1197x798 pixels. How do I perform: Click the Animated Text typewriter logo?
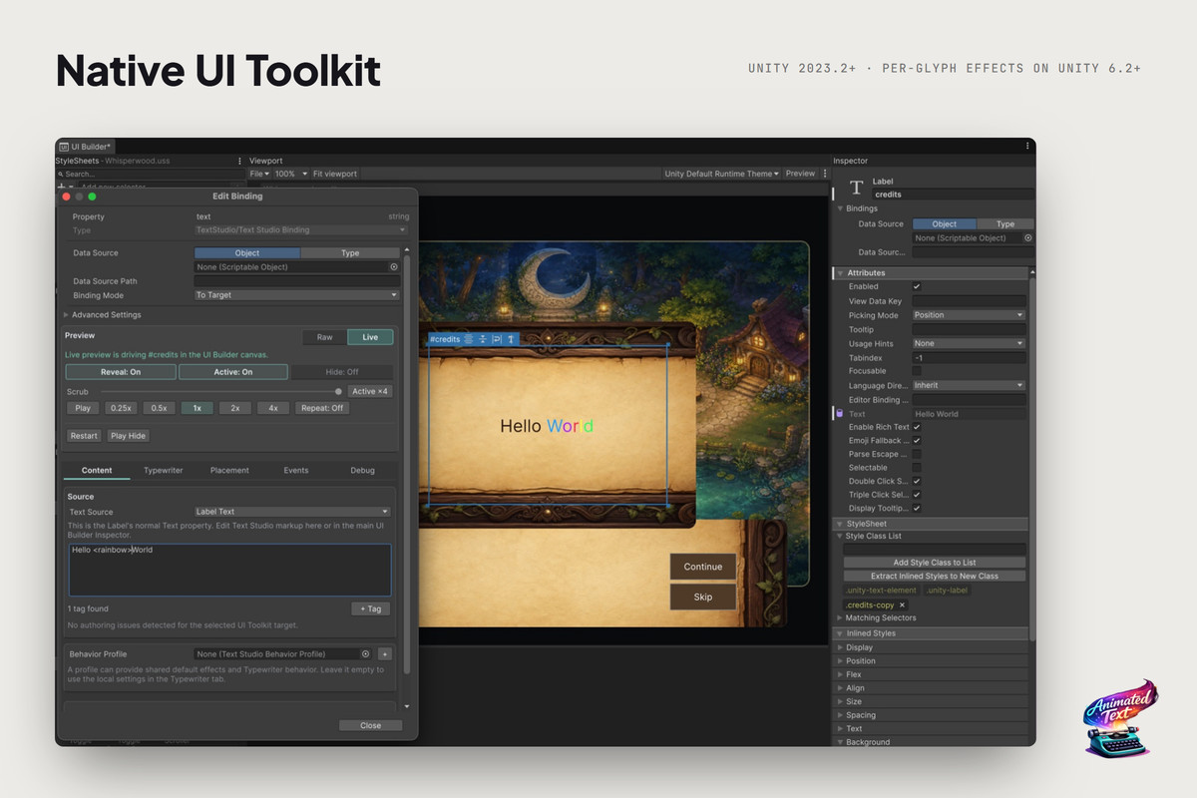[x=1120, y=719]
